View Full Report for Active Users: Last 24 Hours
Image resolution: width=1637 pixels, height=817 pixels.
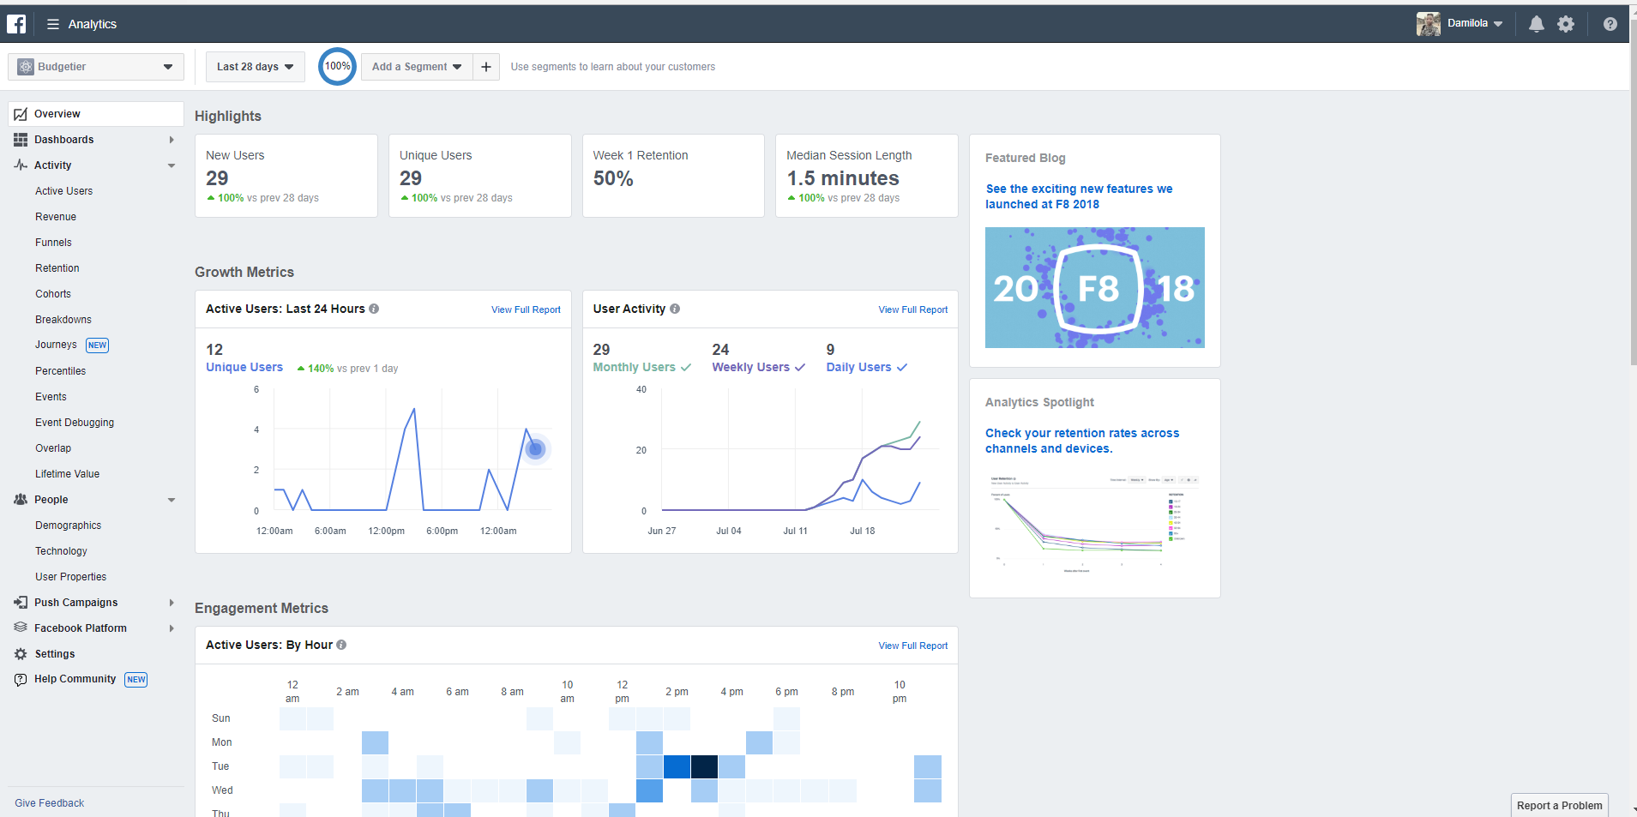coord(526,309)
